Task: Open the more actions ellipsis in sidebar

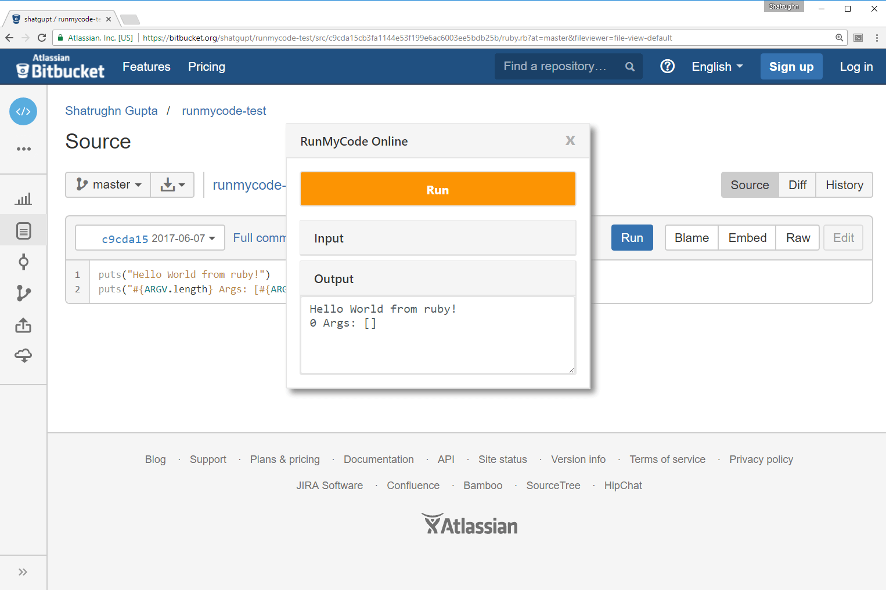Action: [24, 149]
